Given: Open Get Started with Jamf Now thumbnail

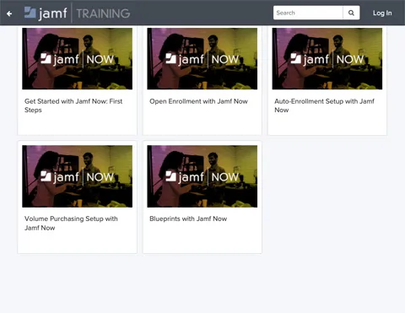Looking at the screenshot, I should tap(78, 58).
